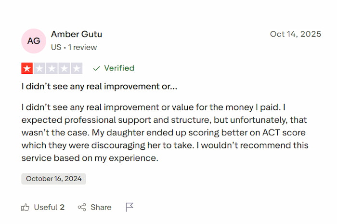Click the green Verified checkmark icon
337x224 pixels.
(x=96, y=68)
